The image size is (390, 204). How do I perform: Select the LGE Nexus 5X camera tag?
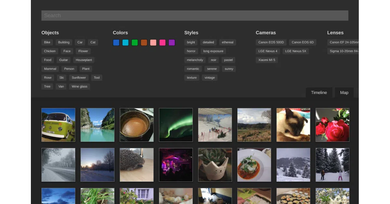[x=296, y=51]
